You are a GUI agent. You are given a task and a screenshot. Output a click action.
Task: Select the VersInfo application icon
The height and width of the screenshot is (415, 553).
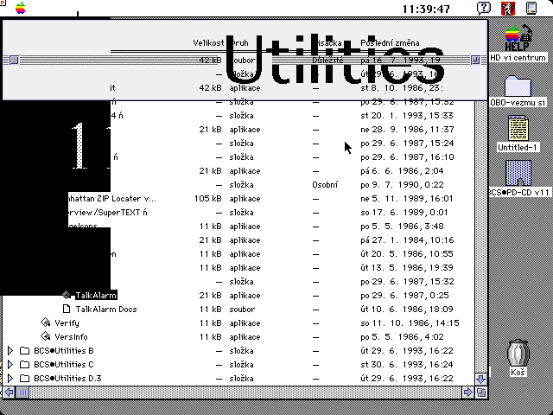click(47, 336)
